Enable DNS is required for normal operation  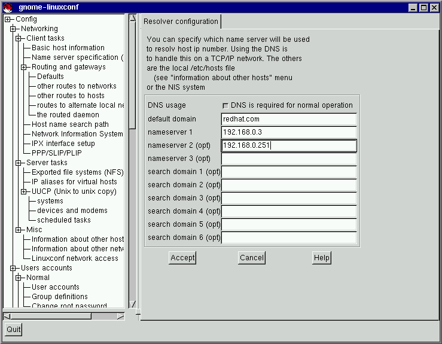(225, 106)
